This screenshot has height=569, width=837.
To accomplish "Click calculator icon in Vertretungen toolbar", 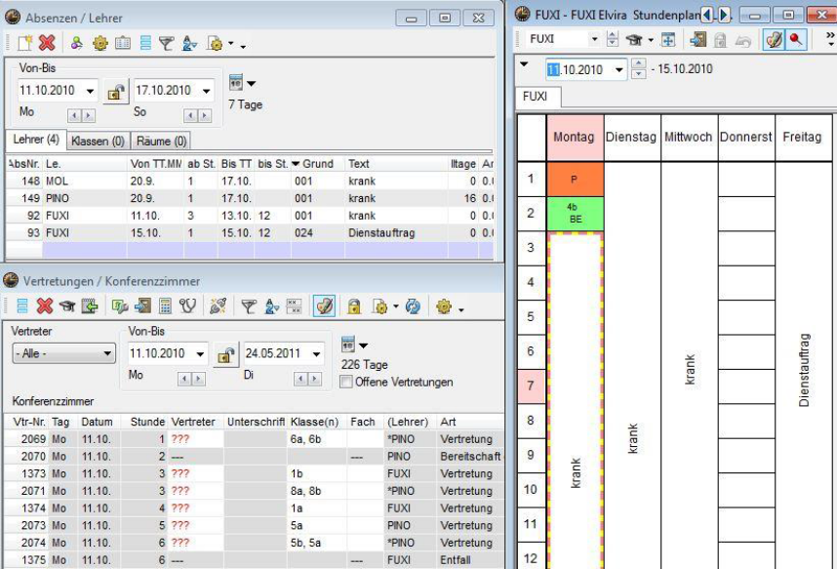I will tap(165, 306).
